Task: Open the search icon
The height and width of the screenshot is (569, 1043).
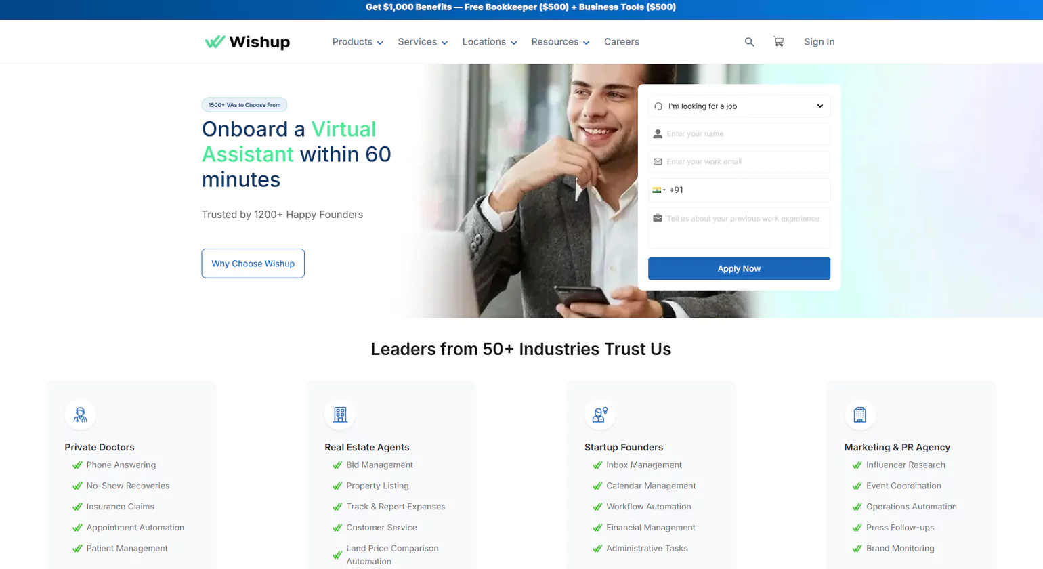Action: click(x=748, y=41)
